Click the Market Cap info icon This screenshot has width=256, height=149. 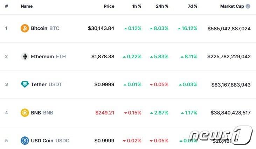point(248,6)
